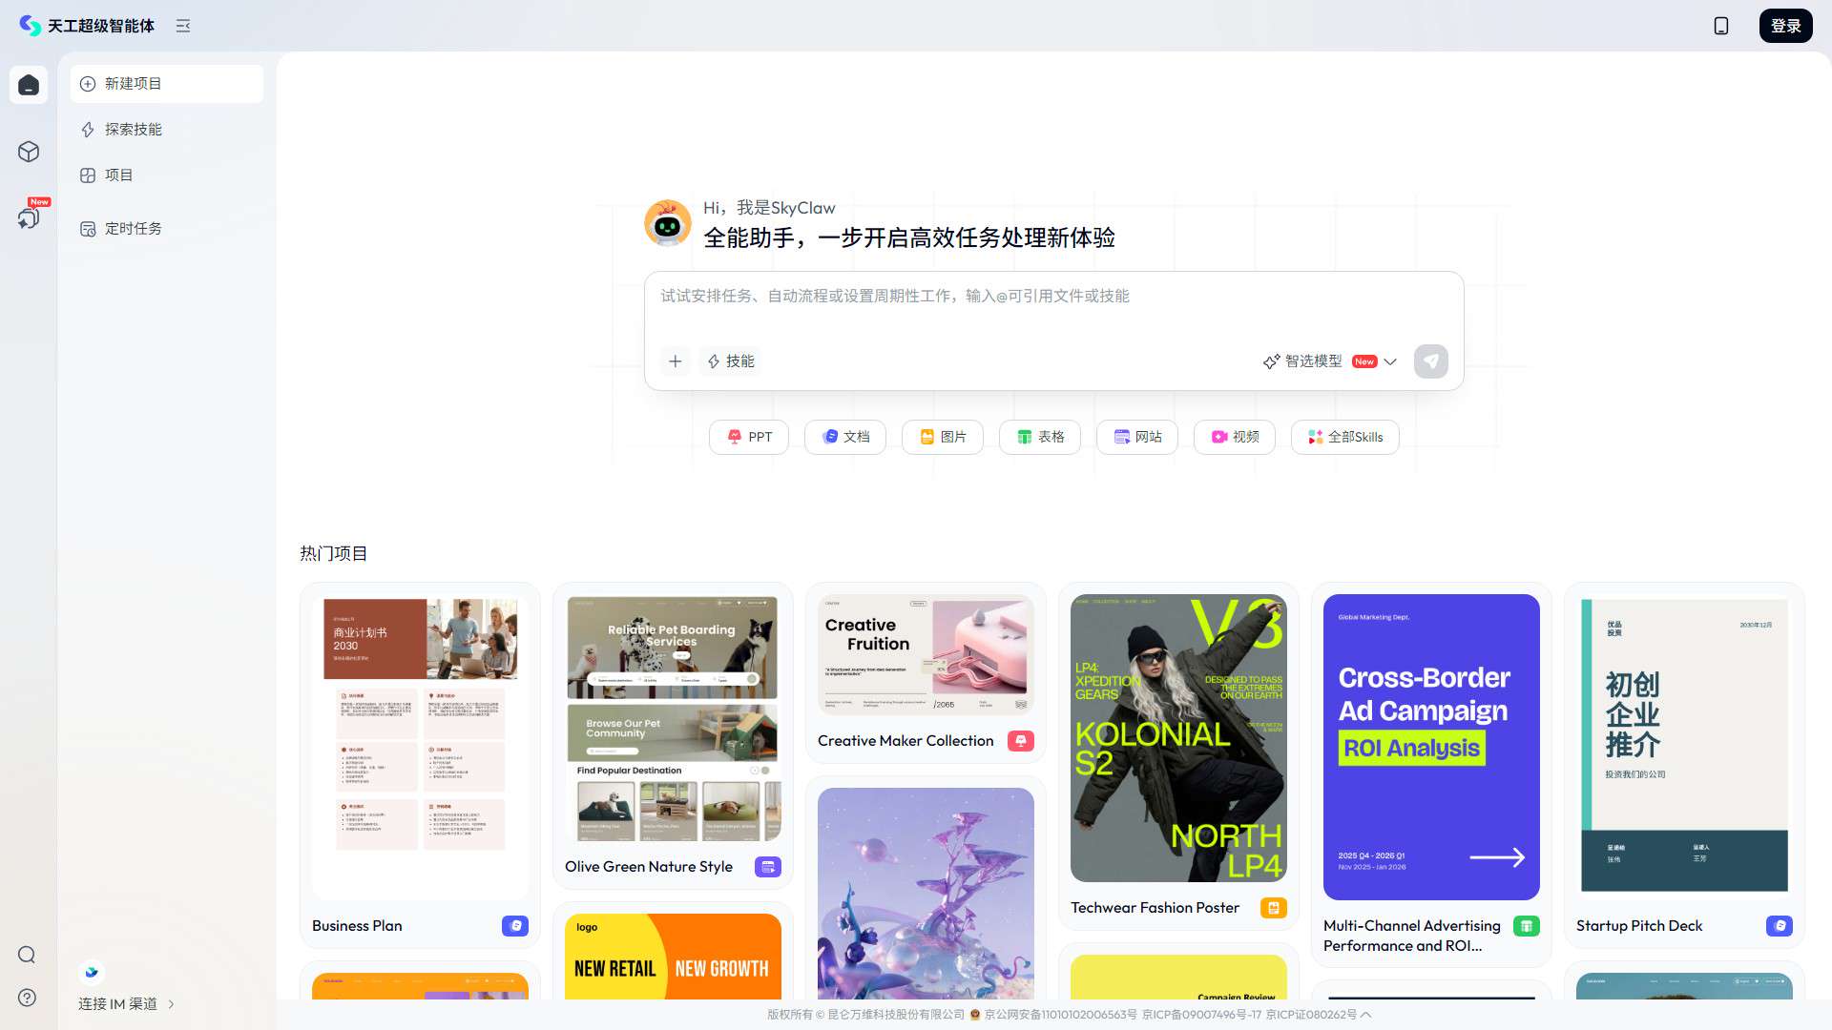This screenshot has height=1030, width=1832.
Task: Open the Cross-Border Ad Campaign thumbnail
Action: pos(1431,747)
